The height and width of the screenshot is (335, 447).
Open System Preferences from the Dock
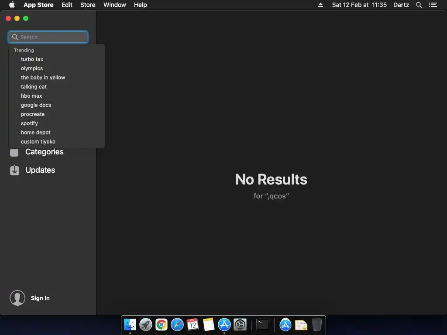pos(240,325)
